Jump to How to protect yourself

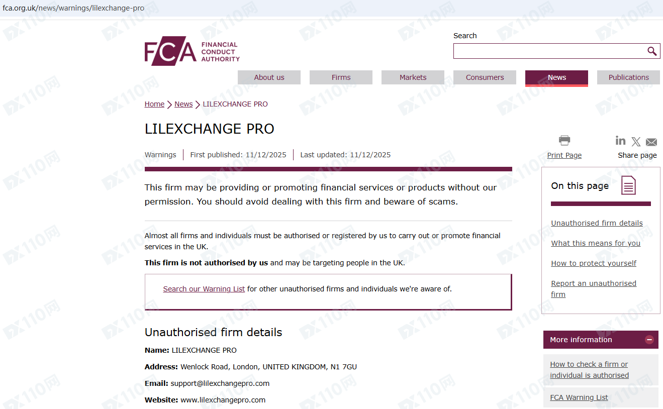click(594, 263)
